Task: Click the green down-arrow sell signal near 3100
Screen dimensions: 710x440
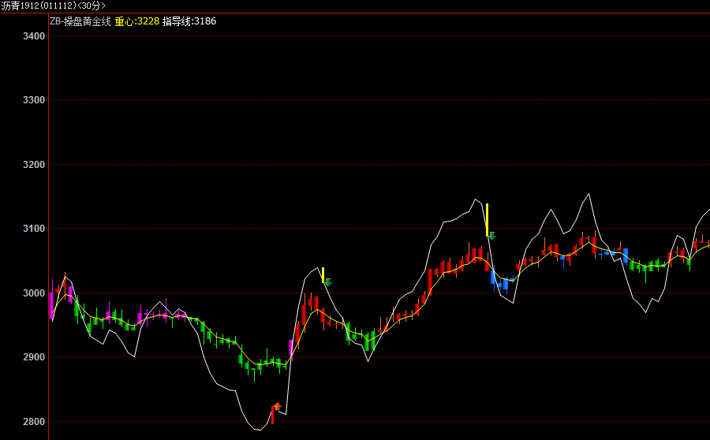Action: point(492,236)
